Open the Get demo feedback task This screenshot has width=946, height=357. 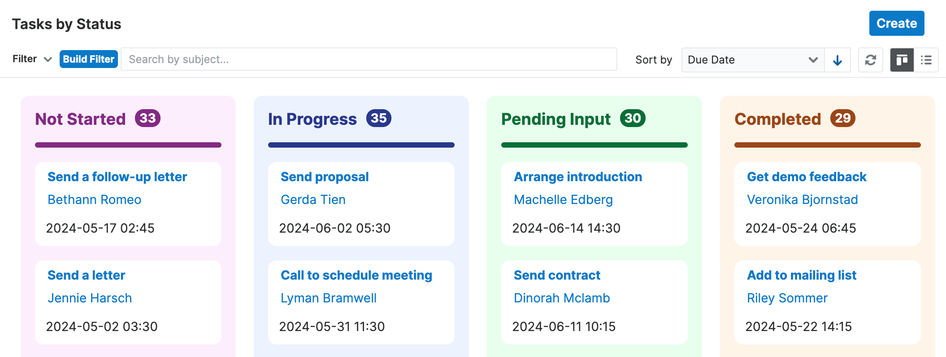coord(807,177)
